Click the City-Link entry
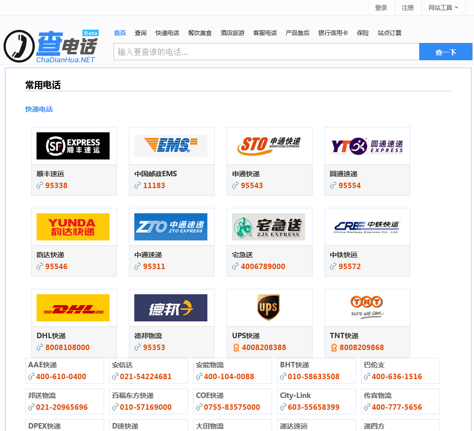The height and width of the screenshot is (431, 474). pyautogui.click(x=295, y=395)
